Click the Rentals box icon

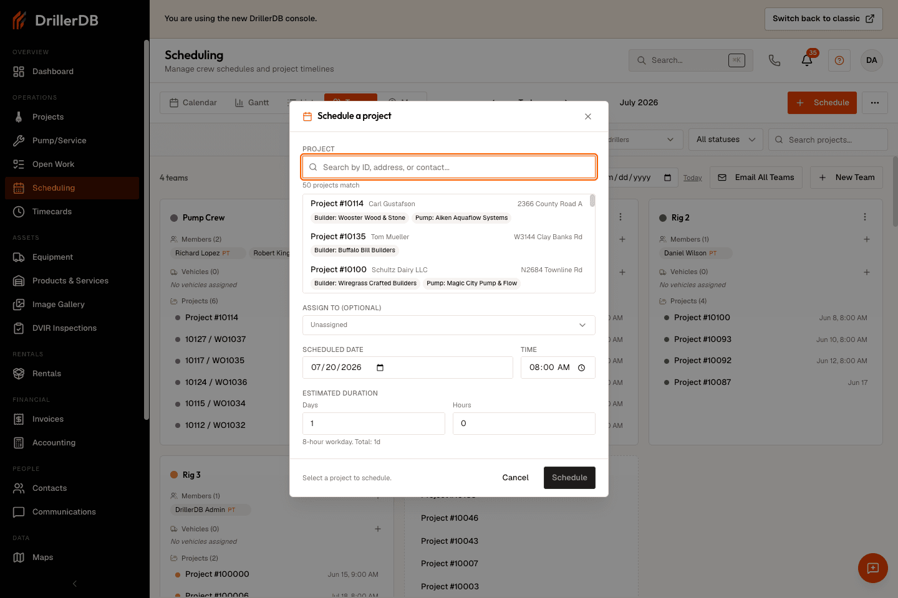19,374
